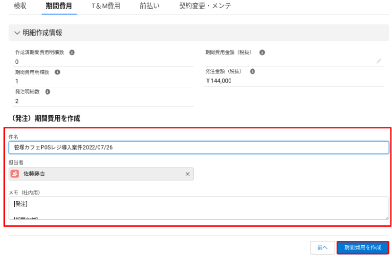Image resolution: width=392 pixels, height=263 pixels.
Task: Remove 佐藤藤吉 with the X icon
Action: pyautogui.click(x=187, y=174)
